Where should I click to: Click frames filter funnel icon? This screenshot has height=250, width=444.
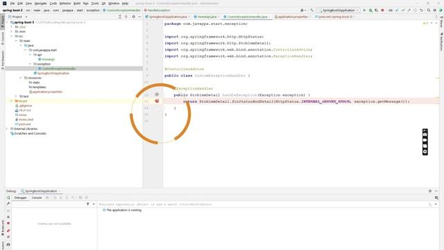(88, 204)
